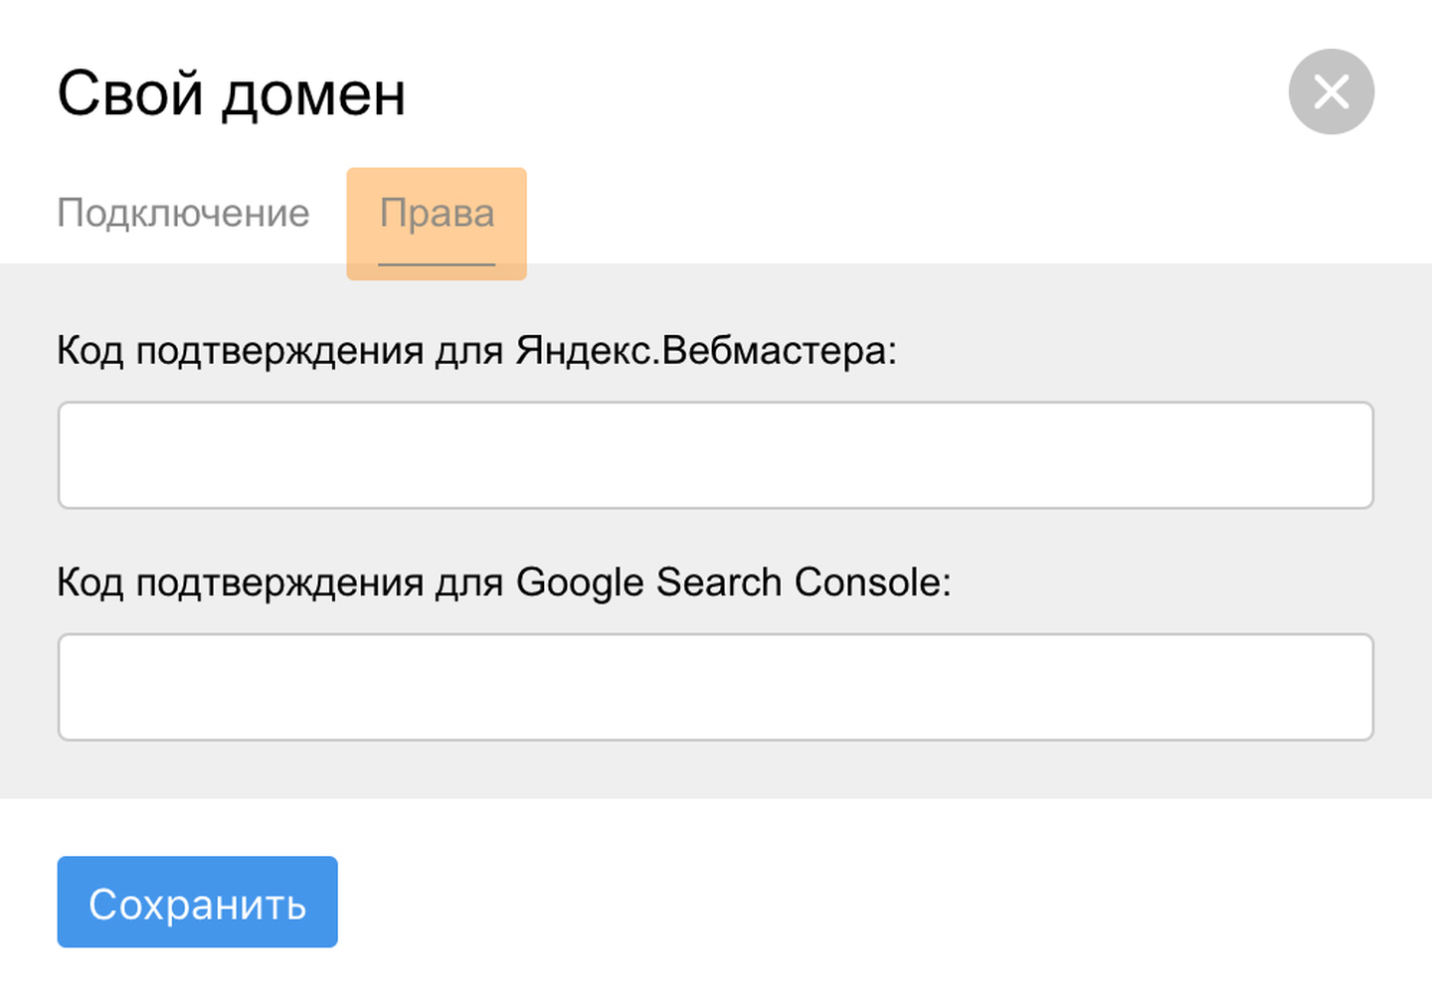Place cursor in the first empty text box
The image size is (1432, 1005).
point(715,455)
